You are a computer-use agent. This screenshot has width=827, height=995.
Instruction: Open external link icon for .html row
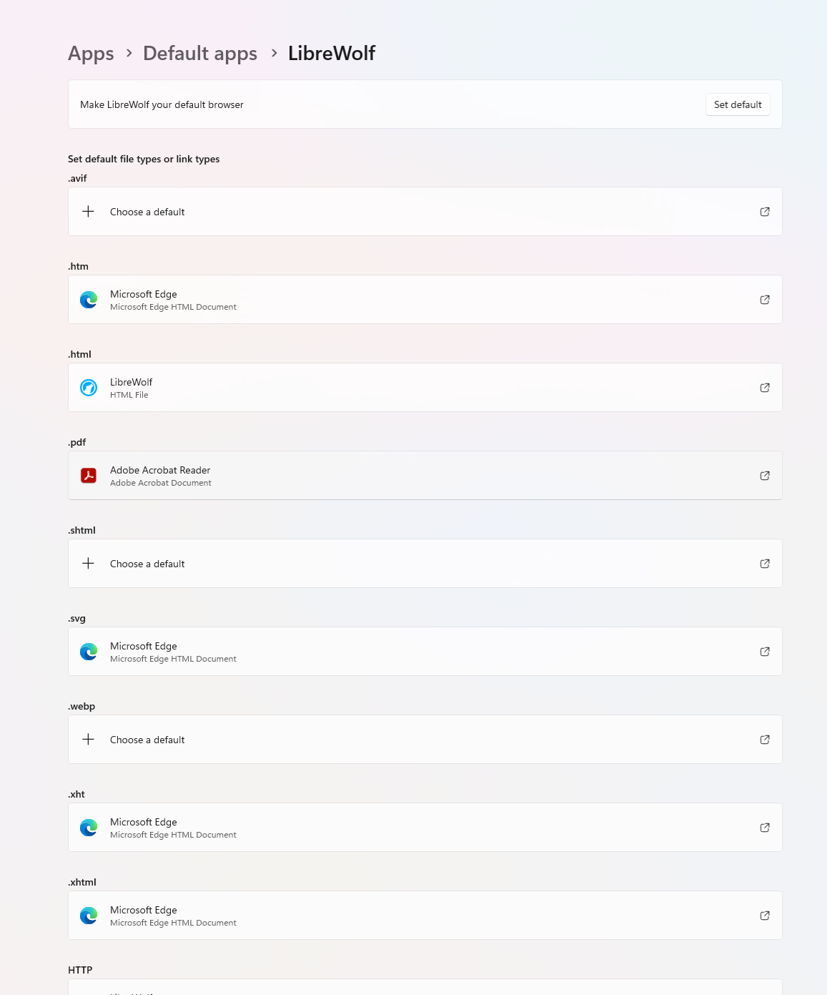[x=765, y=388]
